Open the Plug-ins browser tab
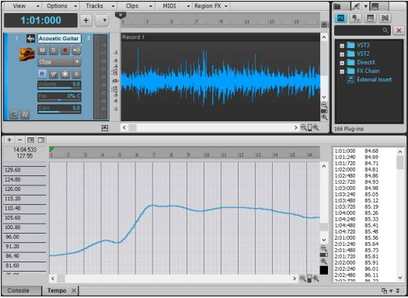The height and width of the screenshot is (298, 408). (356, 6)
